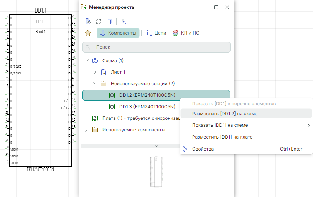The width and height of the screenshot is (313, 197).
Task: Select Разместить [DD1] на плате
Action: pos(222,137)
